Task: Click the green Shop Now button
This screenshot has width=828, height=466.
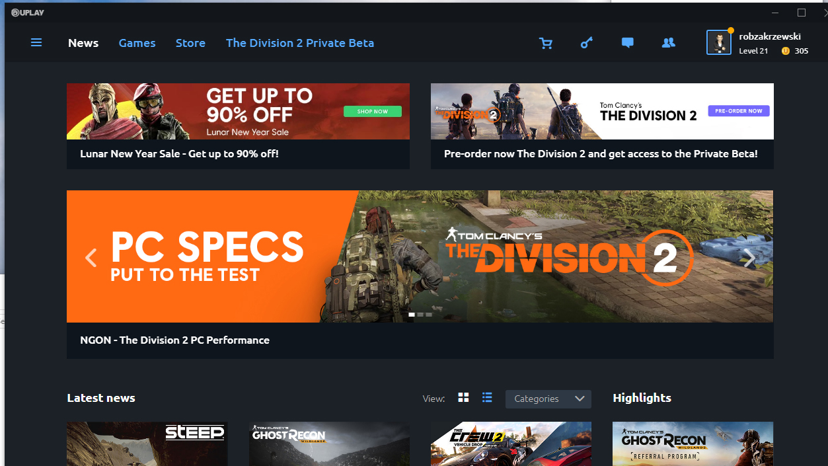Action: [x=373, y=111]
